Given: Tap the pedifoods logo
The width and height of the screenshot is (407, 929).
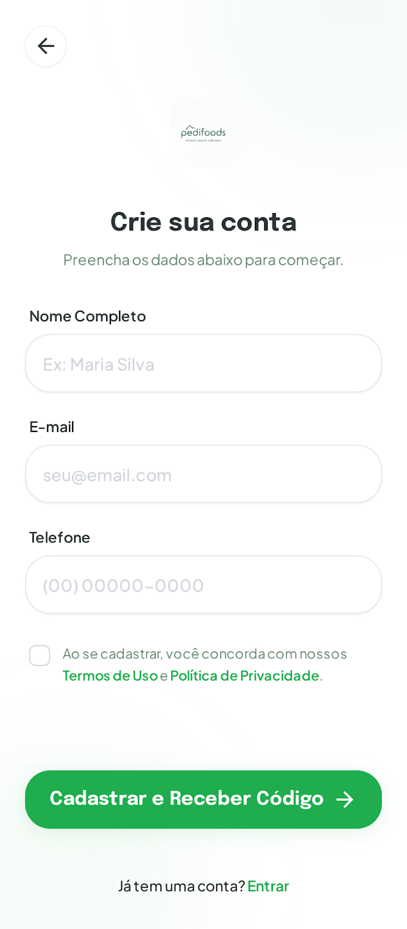Looking at the screenshot, I should tap(203, 134).
